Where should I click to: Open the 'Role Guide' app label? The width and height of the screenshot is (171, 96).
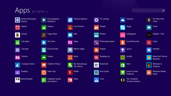coord(104,71)
